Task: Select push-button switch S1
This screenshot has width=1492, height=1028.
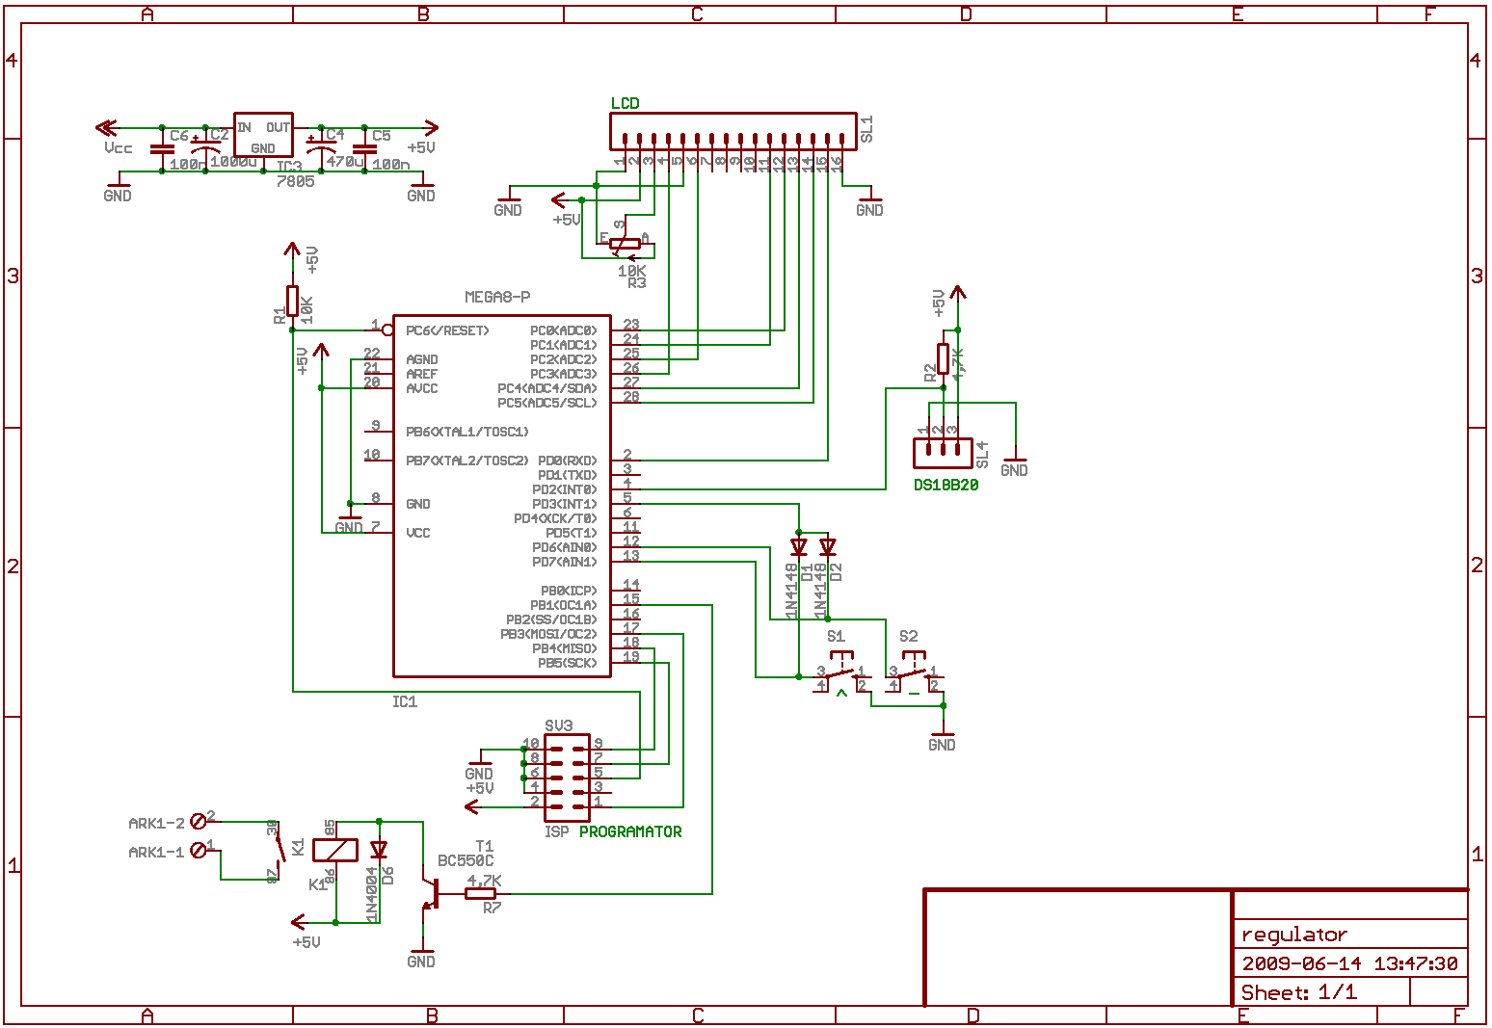Action: point(841,672)
